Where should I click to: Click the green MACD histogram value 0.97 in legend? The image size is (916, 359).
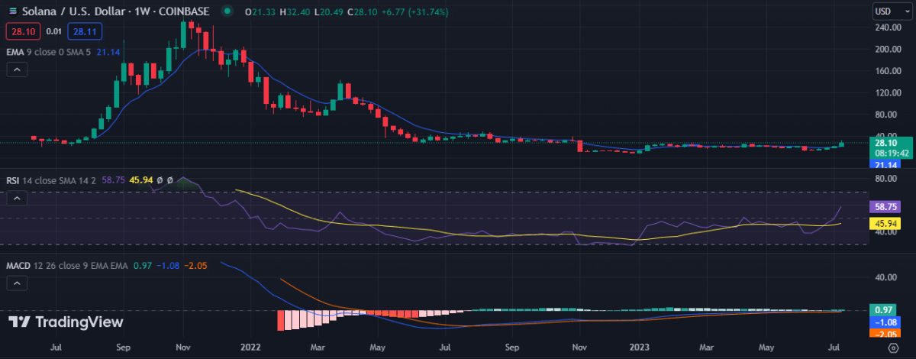pyautogui.click(x=142, y=265)
